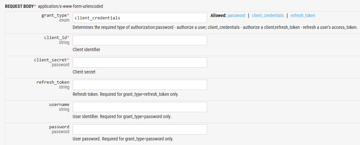Click the client_id parameter label
This screenshot has width=360, height=145.
(55, 38)
